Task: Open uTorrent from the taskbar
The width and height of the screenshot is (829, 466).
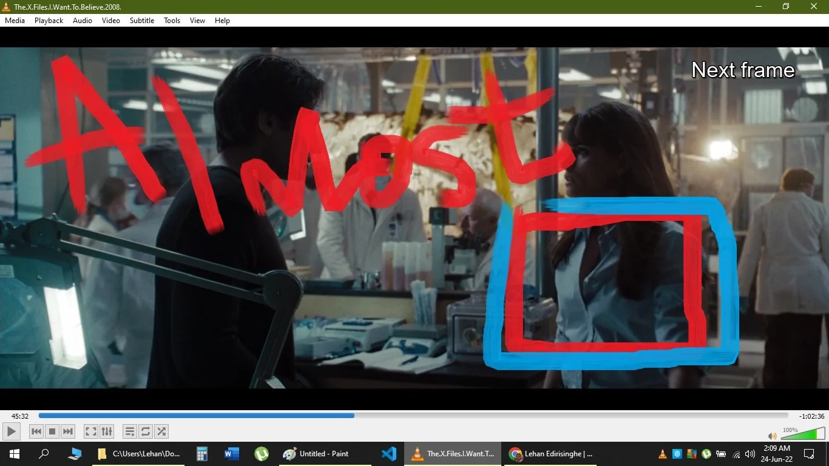Action: (262, 453)
